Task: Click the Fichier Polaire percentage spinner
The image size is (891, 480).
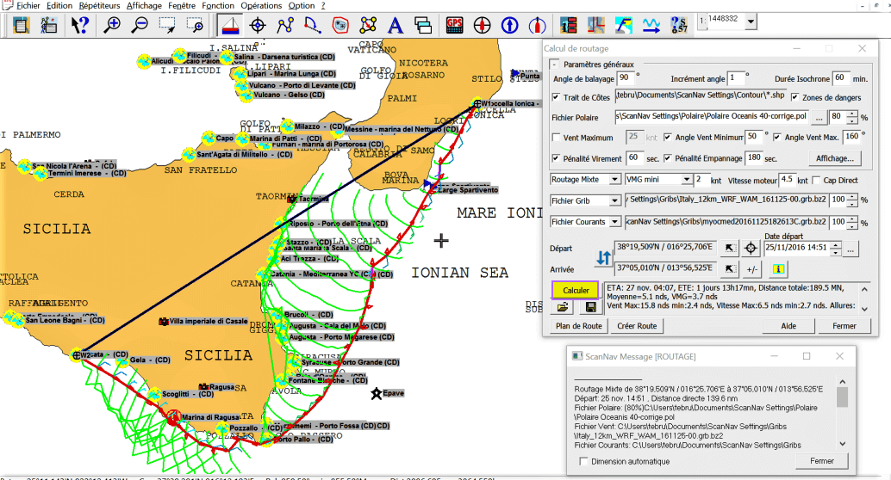Action: [x=851, y=118]
